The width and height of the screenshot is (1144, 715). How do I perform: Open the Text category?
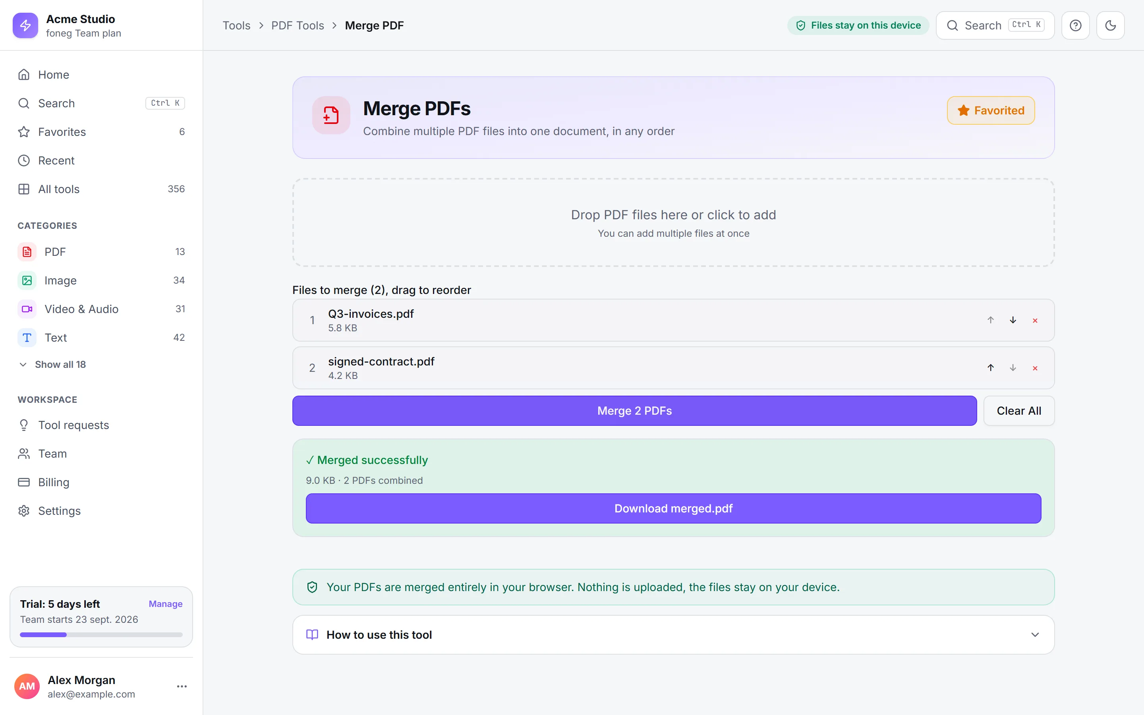point(101,338)
